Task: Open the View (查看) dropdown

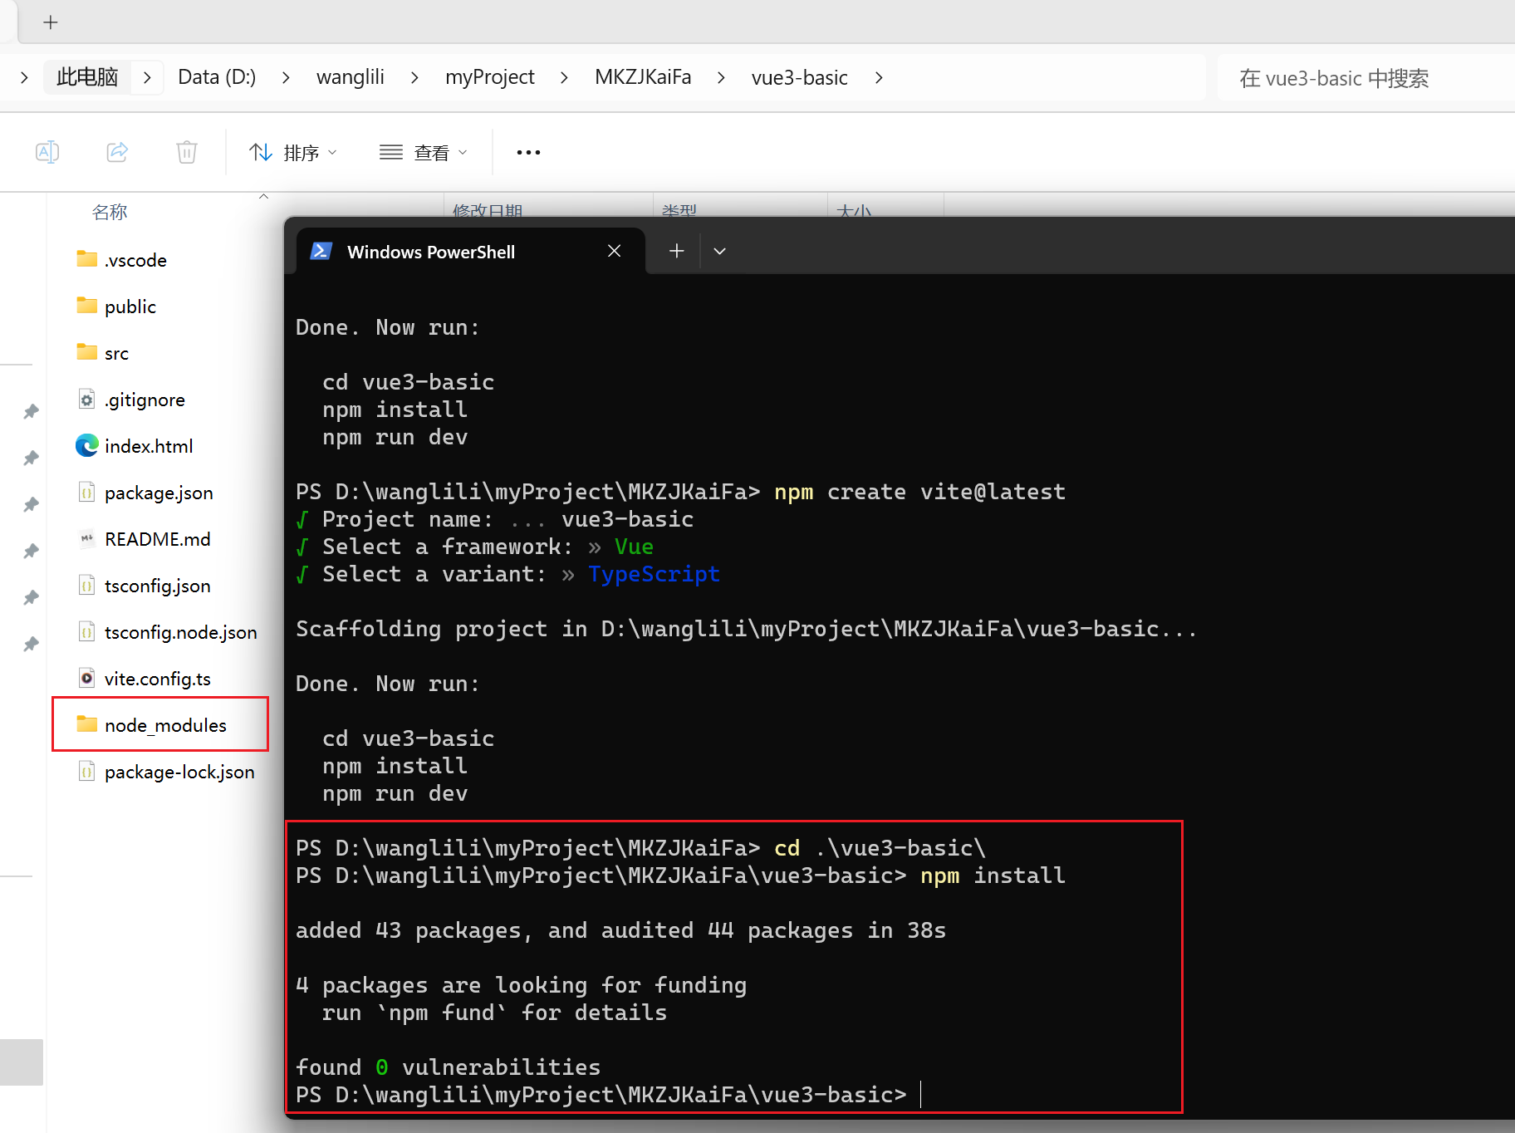Action: [424, 152]
